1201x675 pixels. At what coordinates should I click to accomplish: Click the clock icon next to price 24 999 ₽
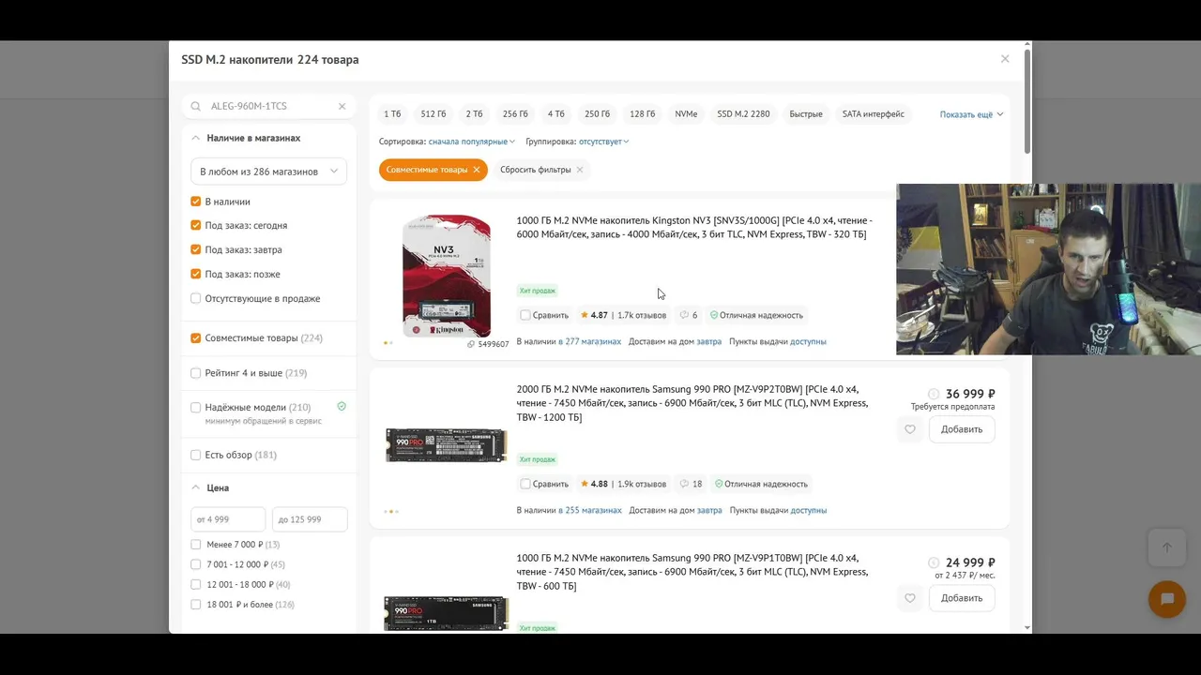[x=934, y=563]
